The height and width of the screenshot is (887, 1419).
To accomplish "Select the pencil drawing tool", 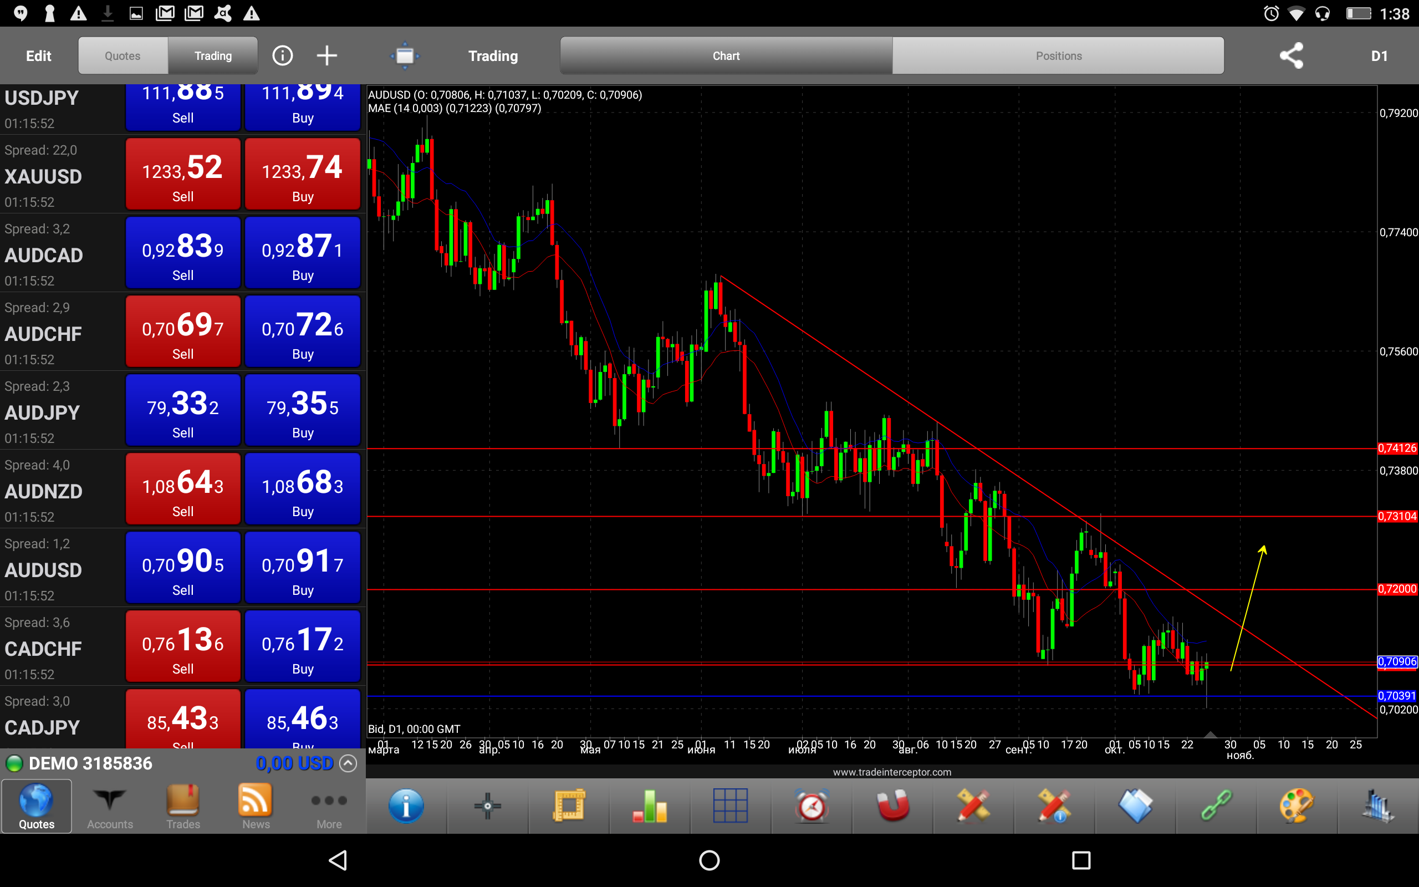I will (973, 806).
